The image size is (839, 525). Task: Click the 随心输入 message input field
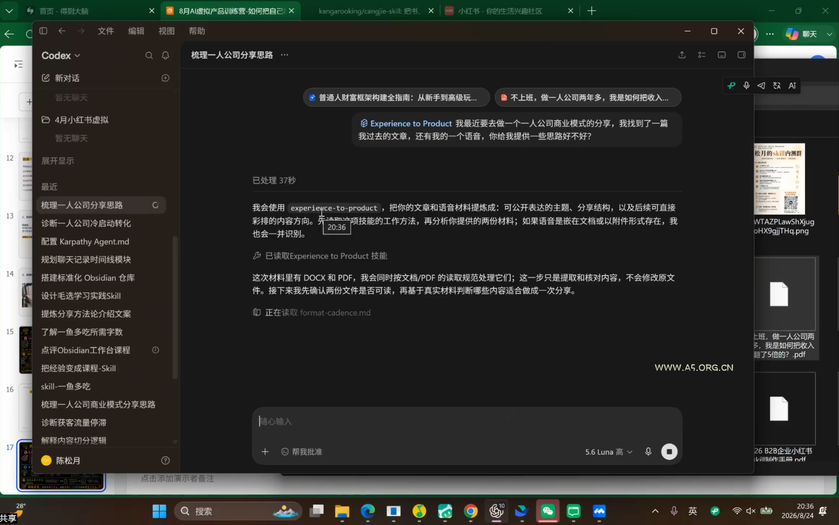pos(467,421)
